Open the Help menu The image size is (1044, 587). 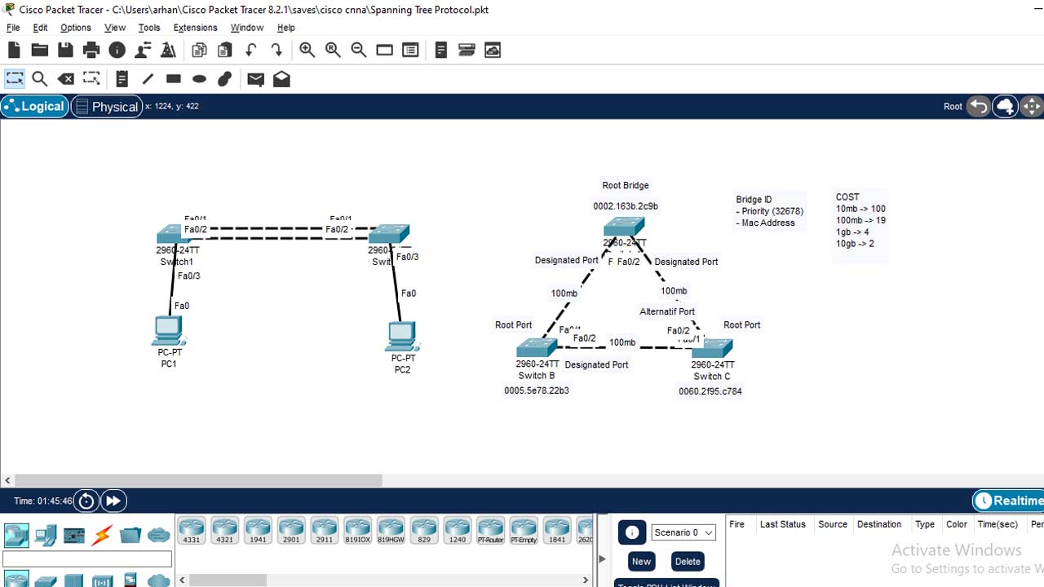tap(285, 28)
